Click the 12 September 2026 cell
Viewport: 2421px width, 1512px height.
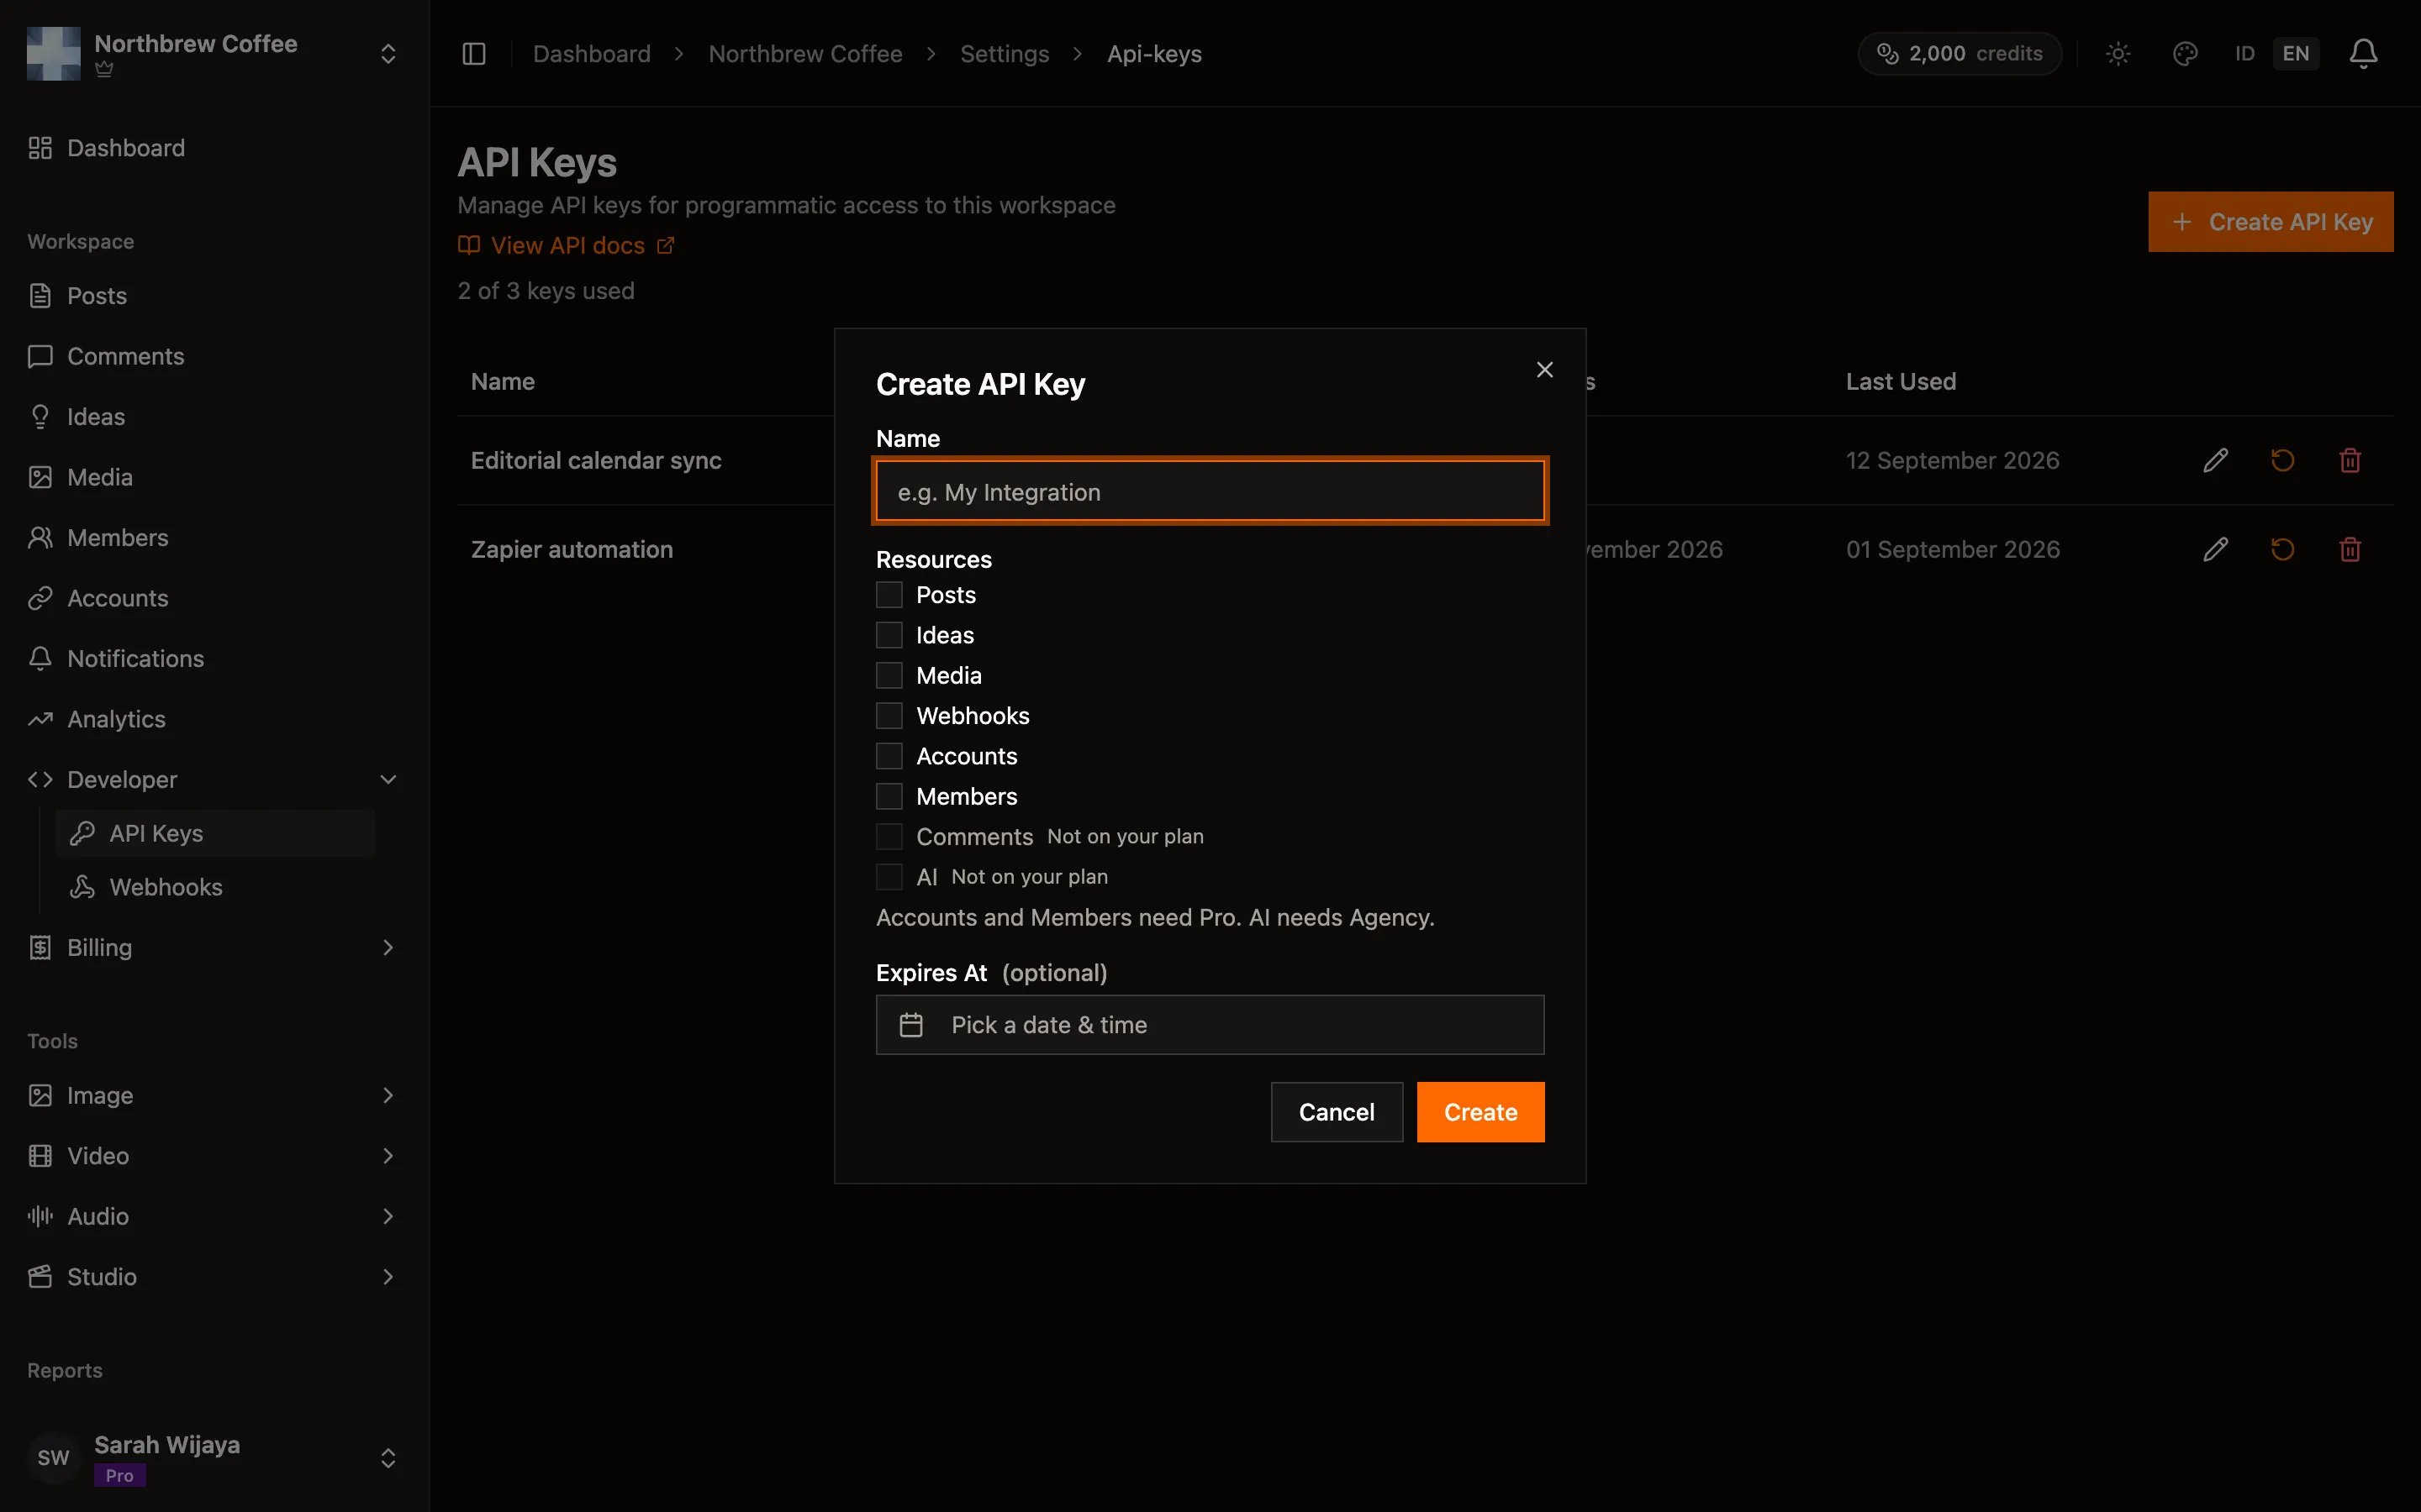1953,460
